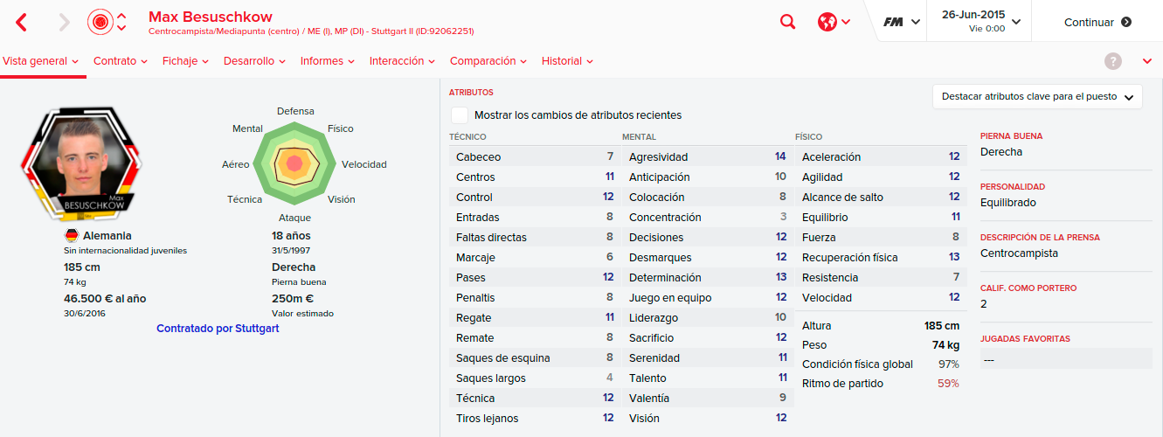1163x437 pixels.
Task: Click the grey help question mark
Action: [x=1113, y=61]
